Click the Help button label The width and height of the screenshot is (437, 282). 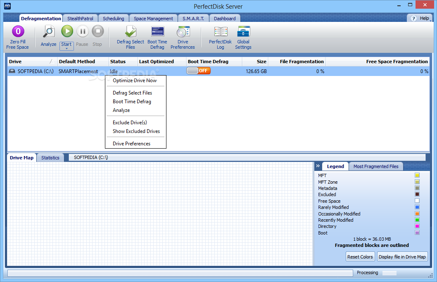(424, 18)
